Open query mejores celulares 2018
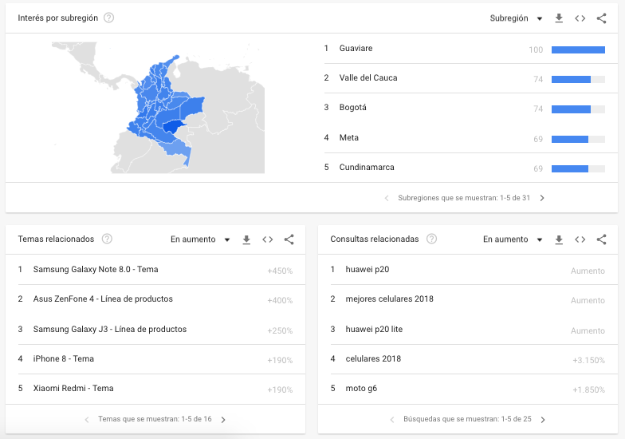 click(x=389, y=299)
